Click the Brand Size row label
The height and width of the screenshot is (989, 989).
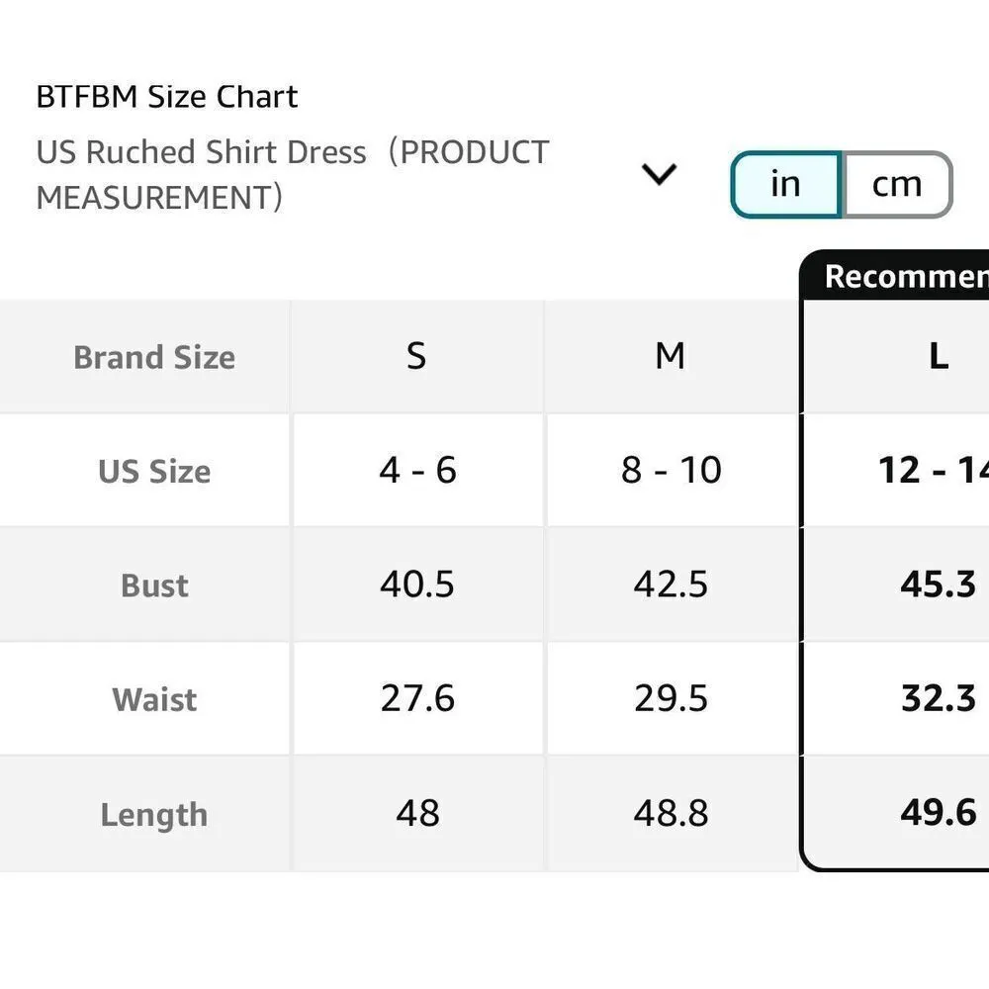coord(154,357)
